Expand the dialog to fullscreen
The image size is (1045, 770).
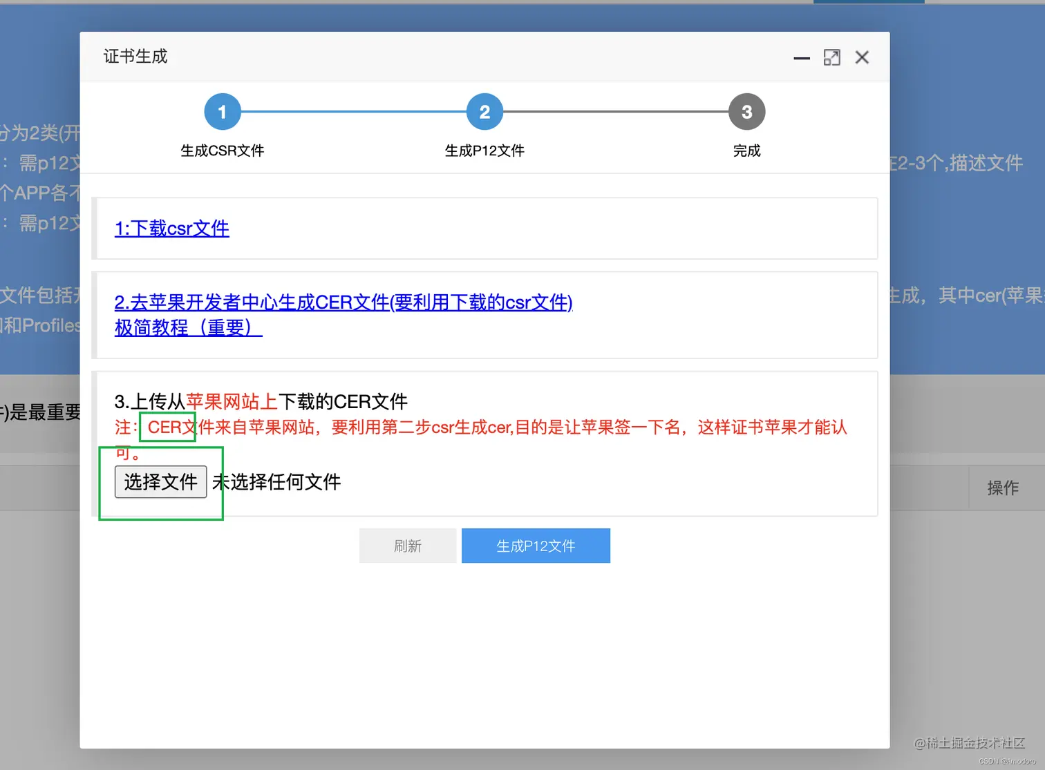point(832,57)
